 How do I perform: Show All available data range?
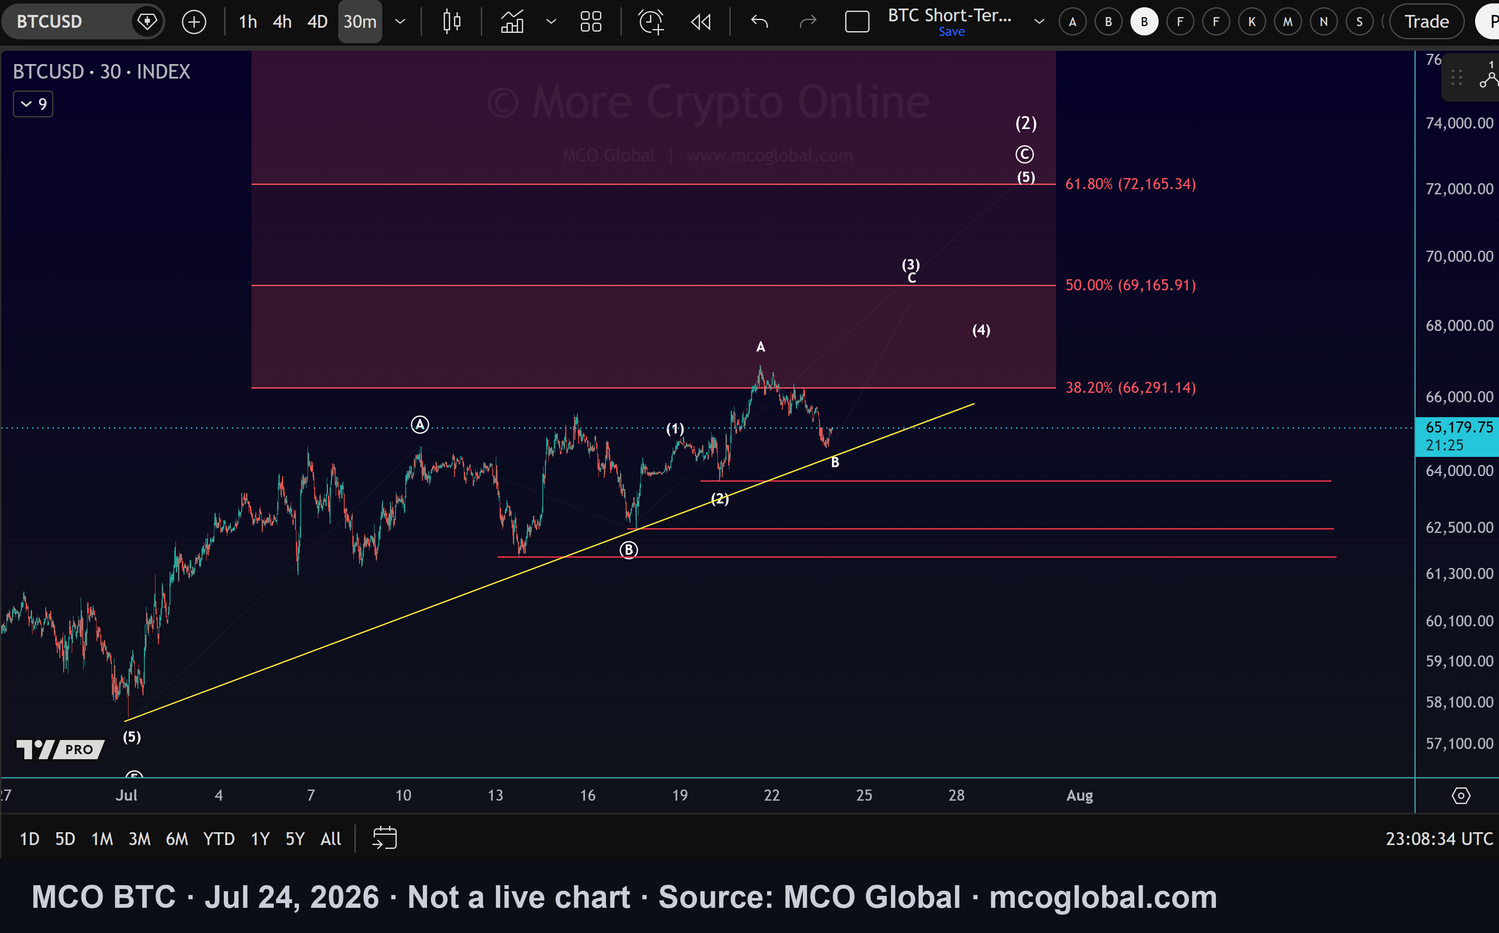coord(331,839)
